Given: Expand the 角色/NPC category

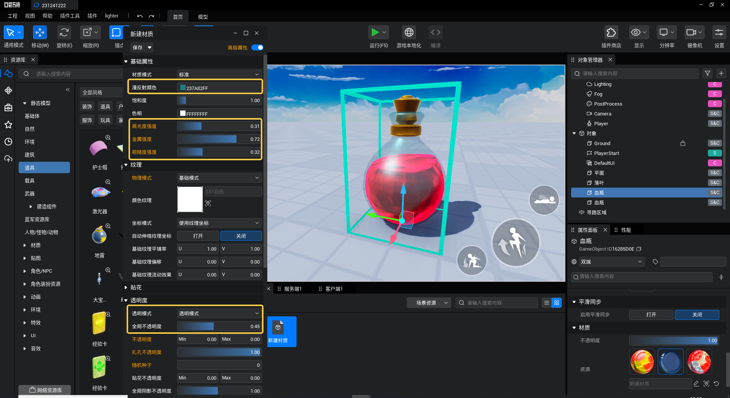Looking at the screenshot, I should [x=25, y=271].
